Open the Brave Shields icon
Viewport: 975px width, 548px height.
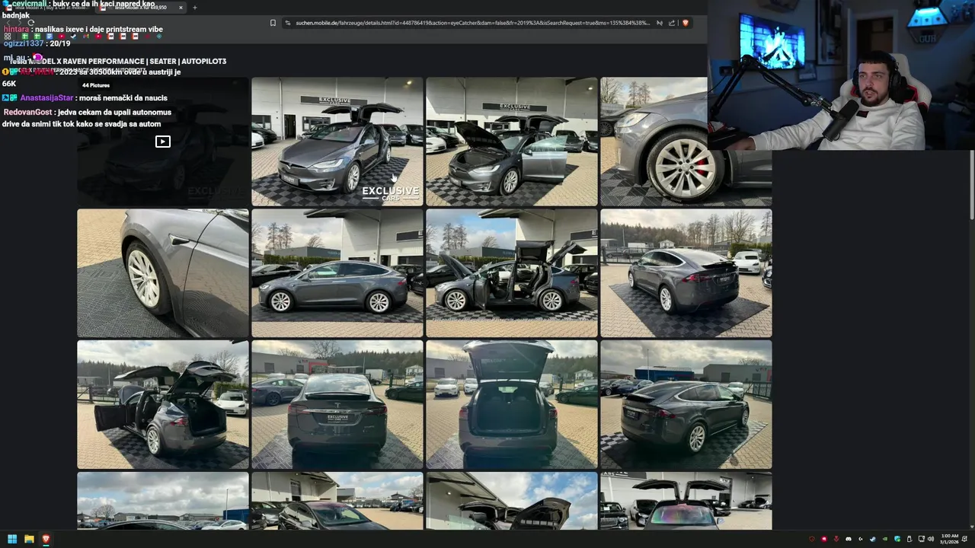[686, 23]
